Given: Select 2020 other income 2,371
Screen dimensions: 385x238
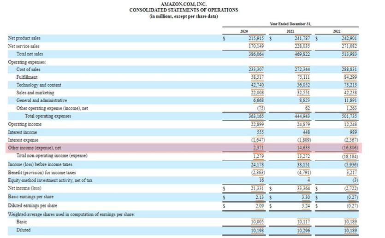Looking at the screenshot, I should coord(259,148).
